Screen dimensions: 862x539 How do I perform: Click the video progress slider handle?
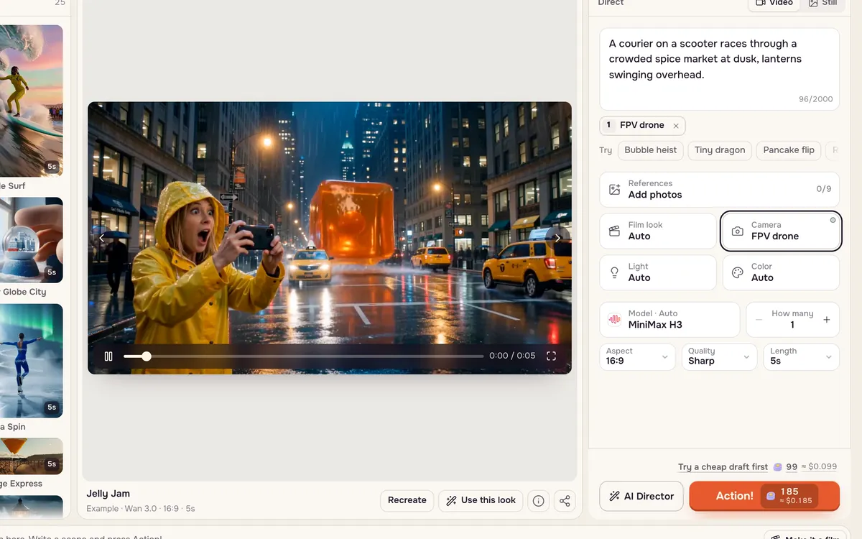(x=147, y=356)
